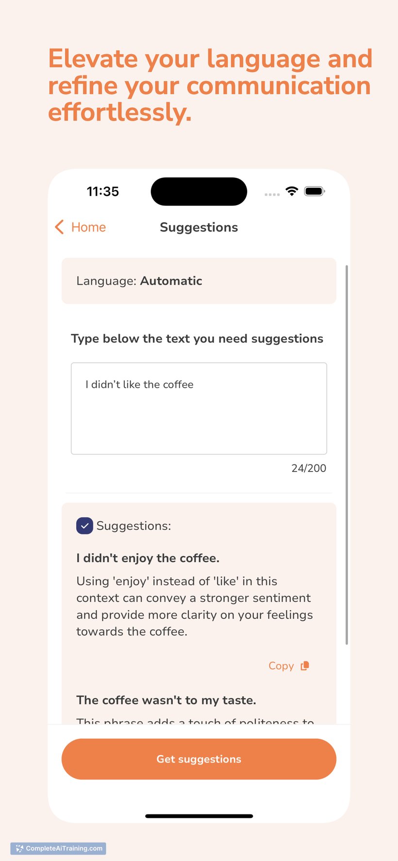Select suggestion 'The coffee wasn't to my taste.'
The width and height of the screenshot is (398, 861).
[166, 700]
